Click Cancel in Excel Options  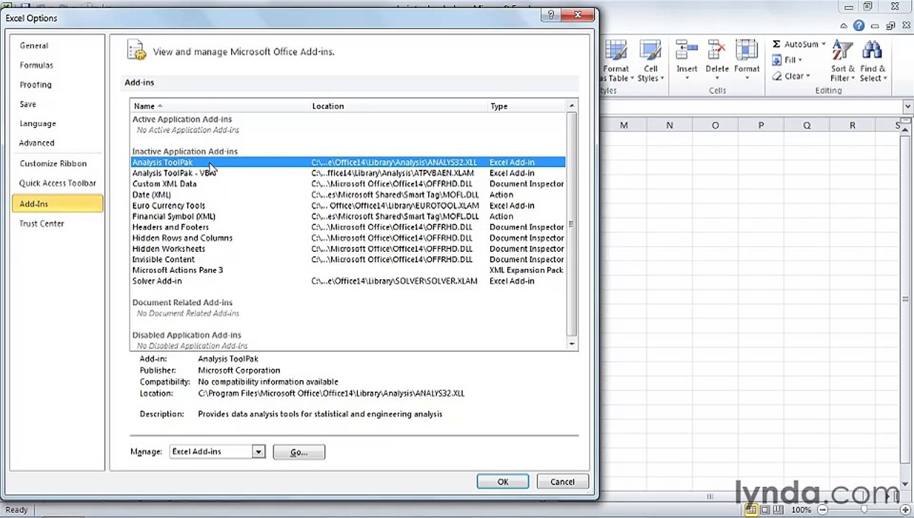562,482
